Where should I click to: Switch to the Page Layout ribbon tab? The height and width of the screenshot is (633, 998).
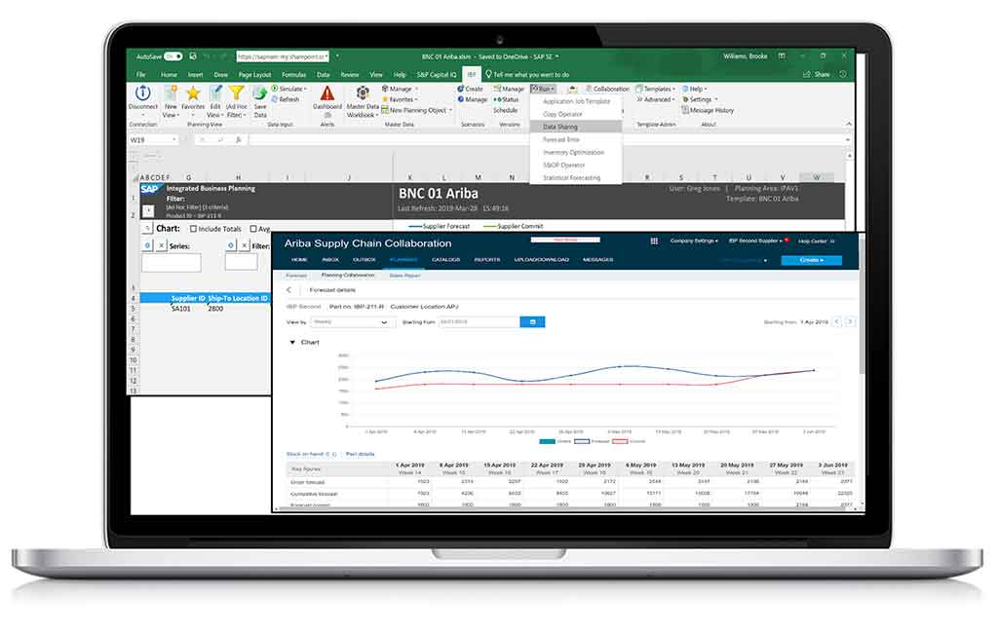(x=254, y=74)
